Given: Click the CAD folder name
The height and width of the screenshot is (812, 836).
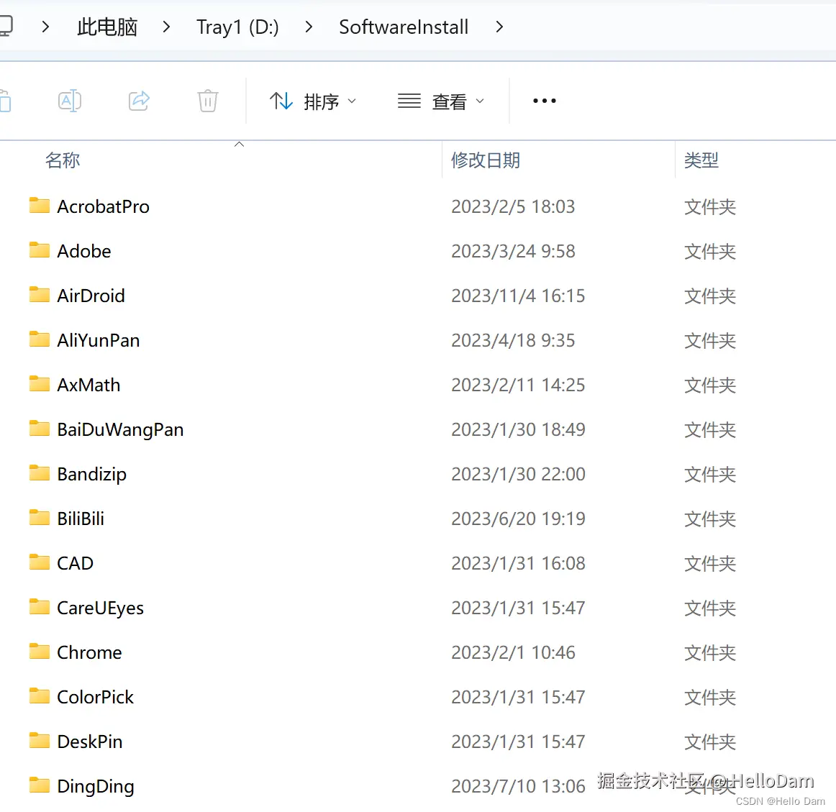Looking at the screenshot, I should point(75,564).
